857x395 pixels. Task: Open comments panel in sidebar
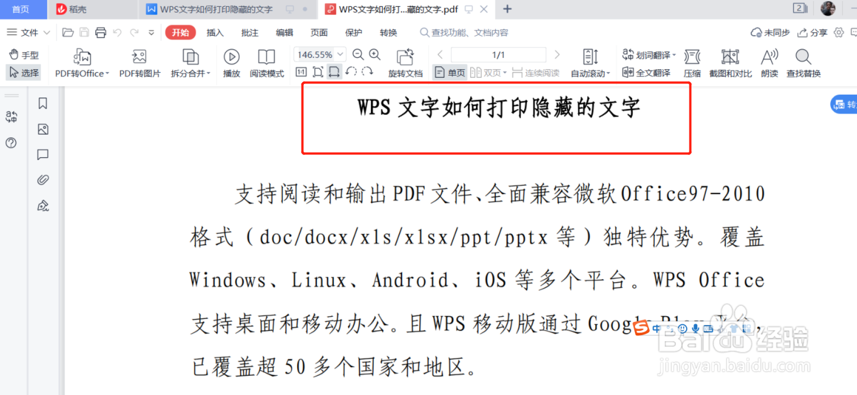(x=43, y=154)
